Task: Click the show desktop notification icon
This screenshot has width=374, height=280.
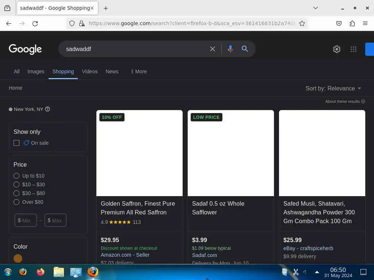Action: click(363, 272)
